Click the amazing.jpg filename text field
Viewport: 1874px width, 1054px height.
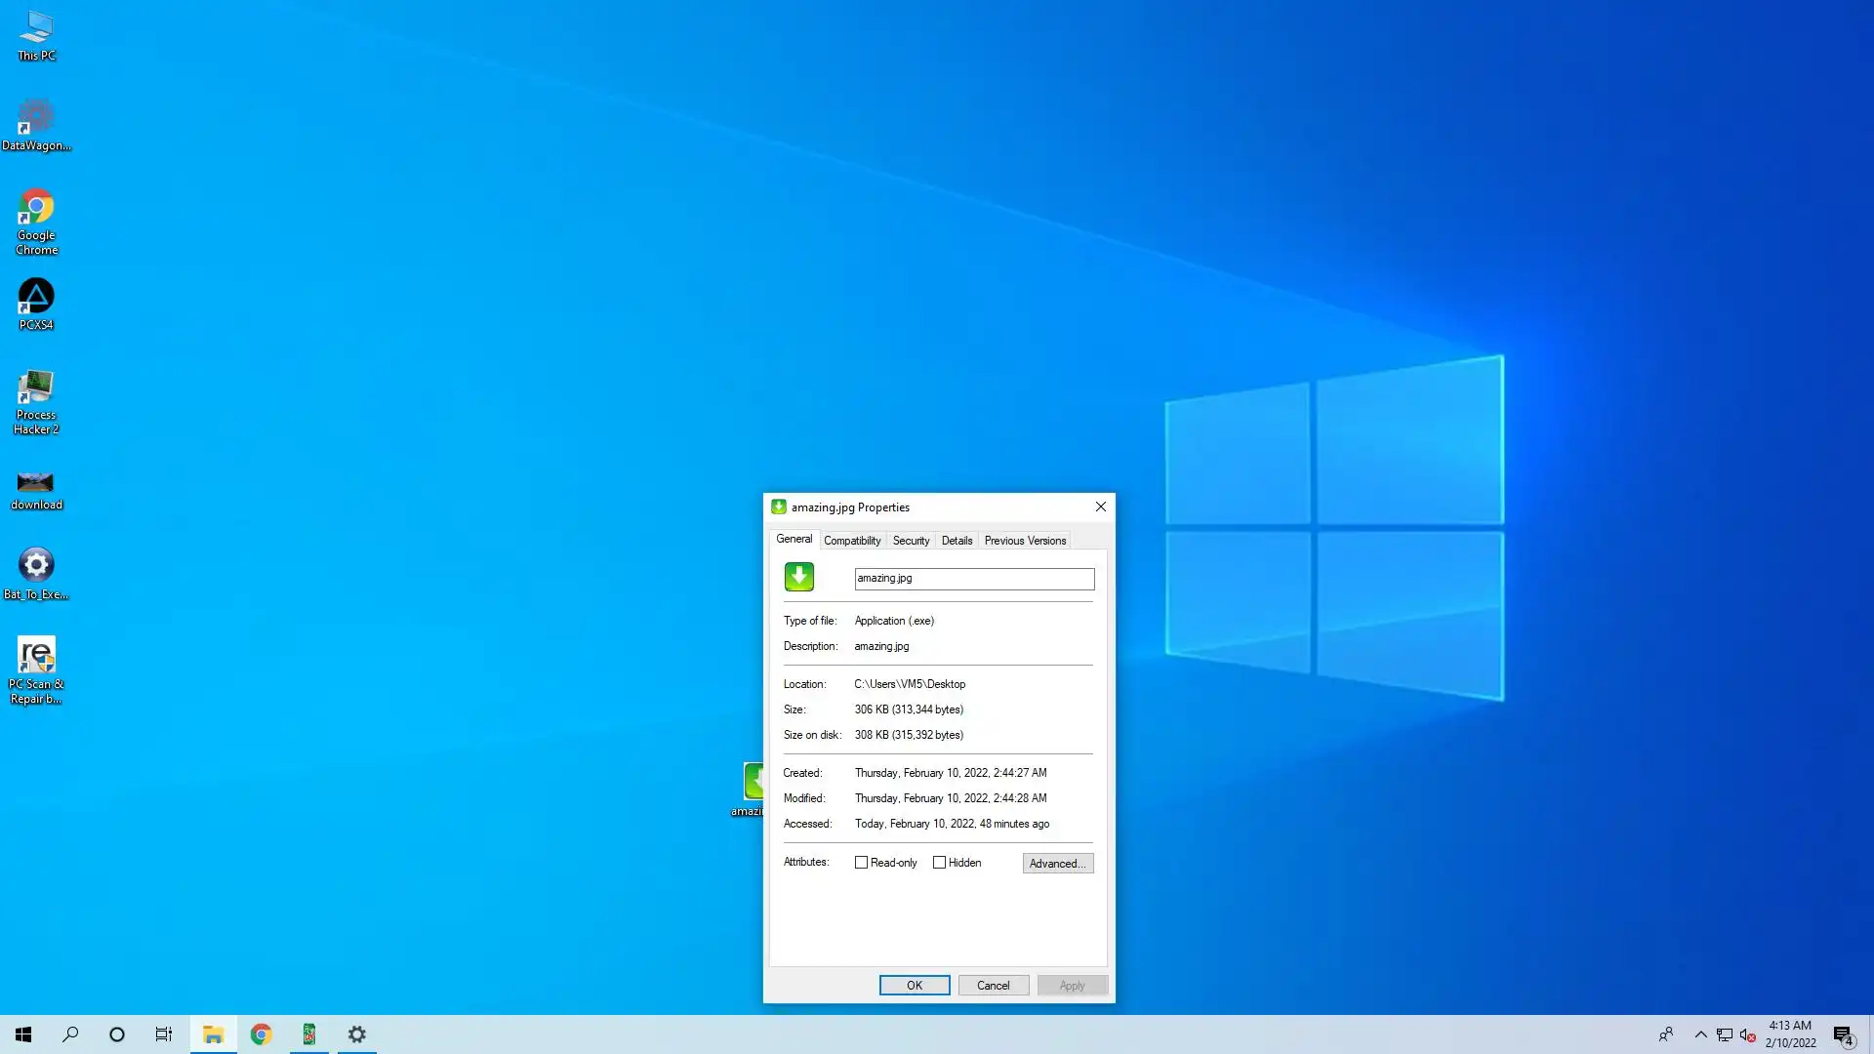974,579
